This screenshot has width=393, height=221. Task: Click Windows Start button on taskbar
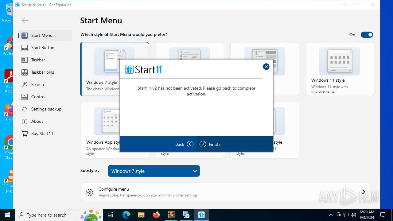pos(7,215)
